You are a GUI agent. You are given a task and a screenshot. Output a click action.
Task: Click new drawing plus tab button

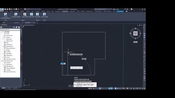(37, 23)
